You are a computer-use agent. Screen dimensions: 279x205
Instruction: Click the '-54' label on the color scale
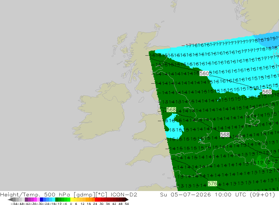(x=14, y=204)
